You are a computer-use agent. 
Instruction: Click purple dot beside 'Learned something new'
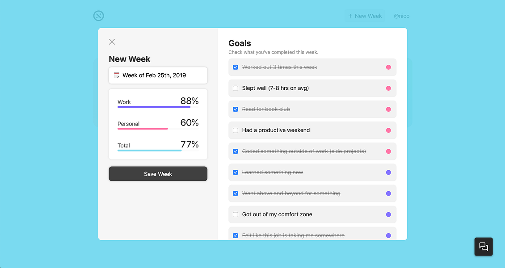[x=388, y=172]
